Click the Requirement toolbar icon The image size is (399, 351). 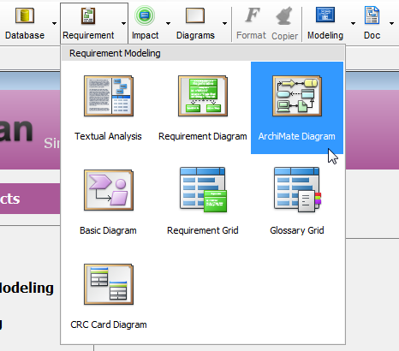(x=88, y=15)
